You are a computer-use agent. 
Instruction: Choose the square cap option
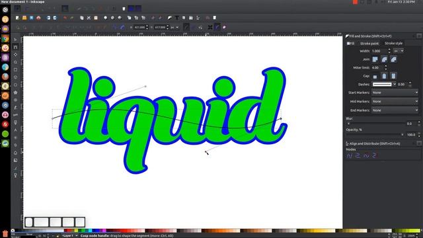tap(393, 76)
